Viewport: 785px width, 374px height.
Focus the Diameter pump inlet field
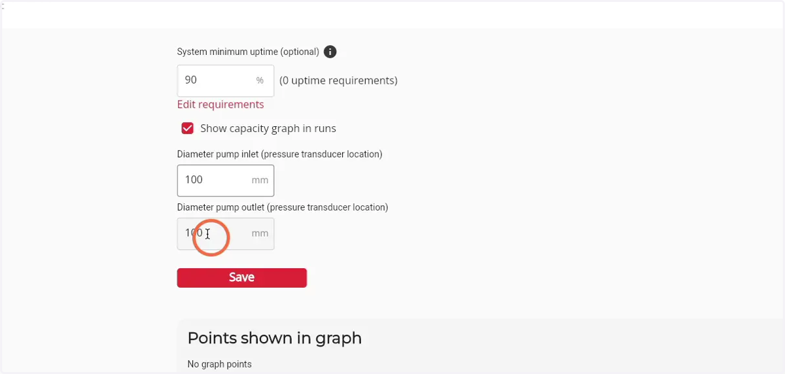click(x=226, y=180)
